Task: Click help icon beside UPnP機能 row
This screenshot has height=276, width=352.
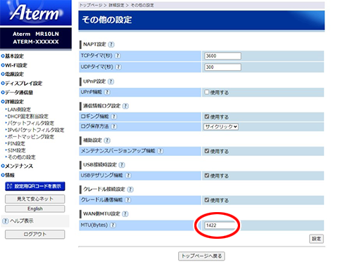Action: point(107,92)
